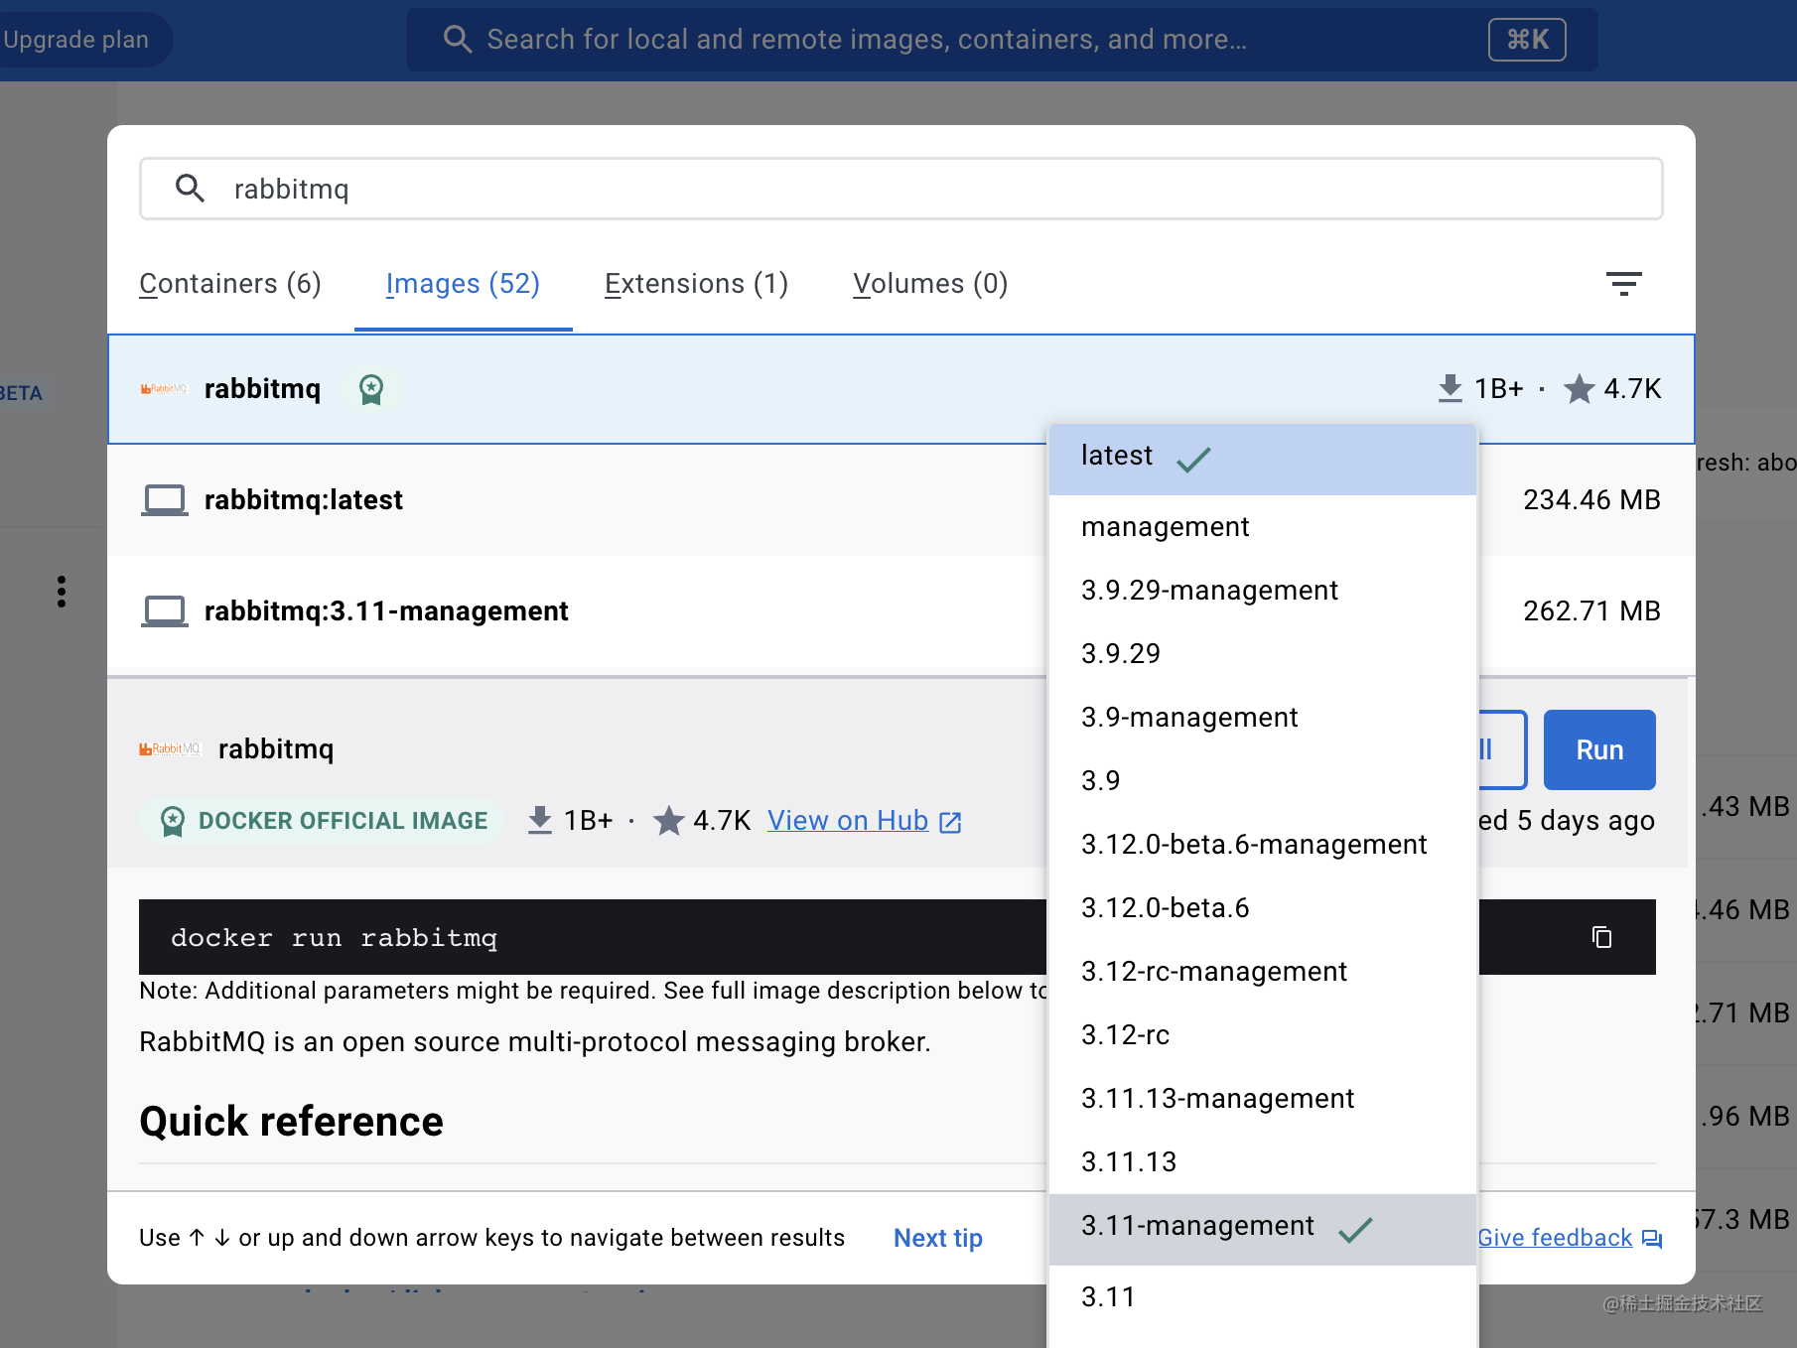Choose the 3.11-management tag
This screenshot has width=1797, height=1348.
[x=1197, y=1227]
